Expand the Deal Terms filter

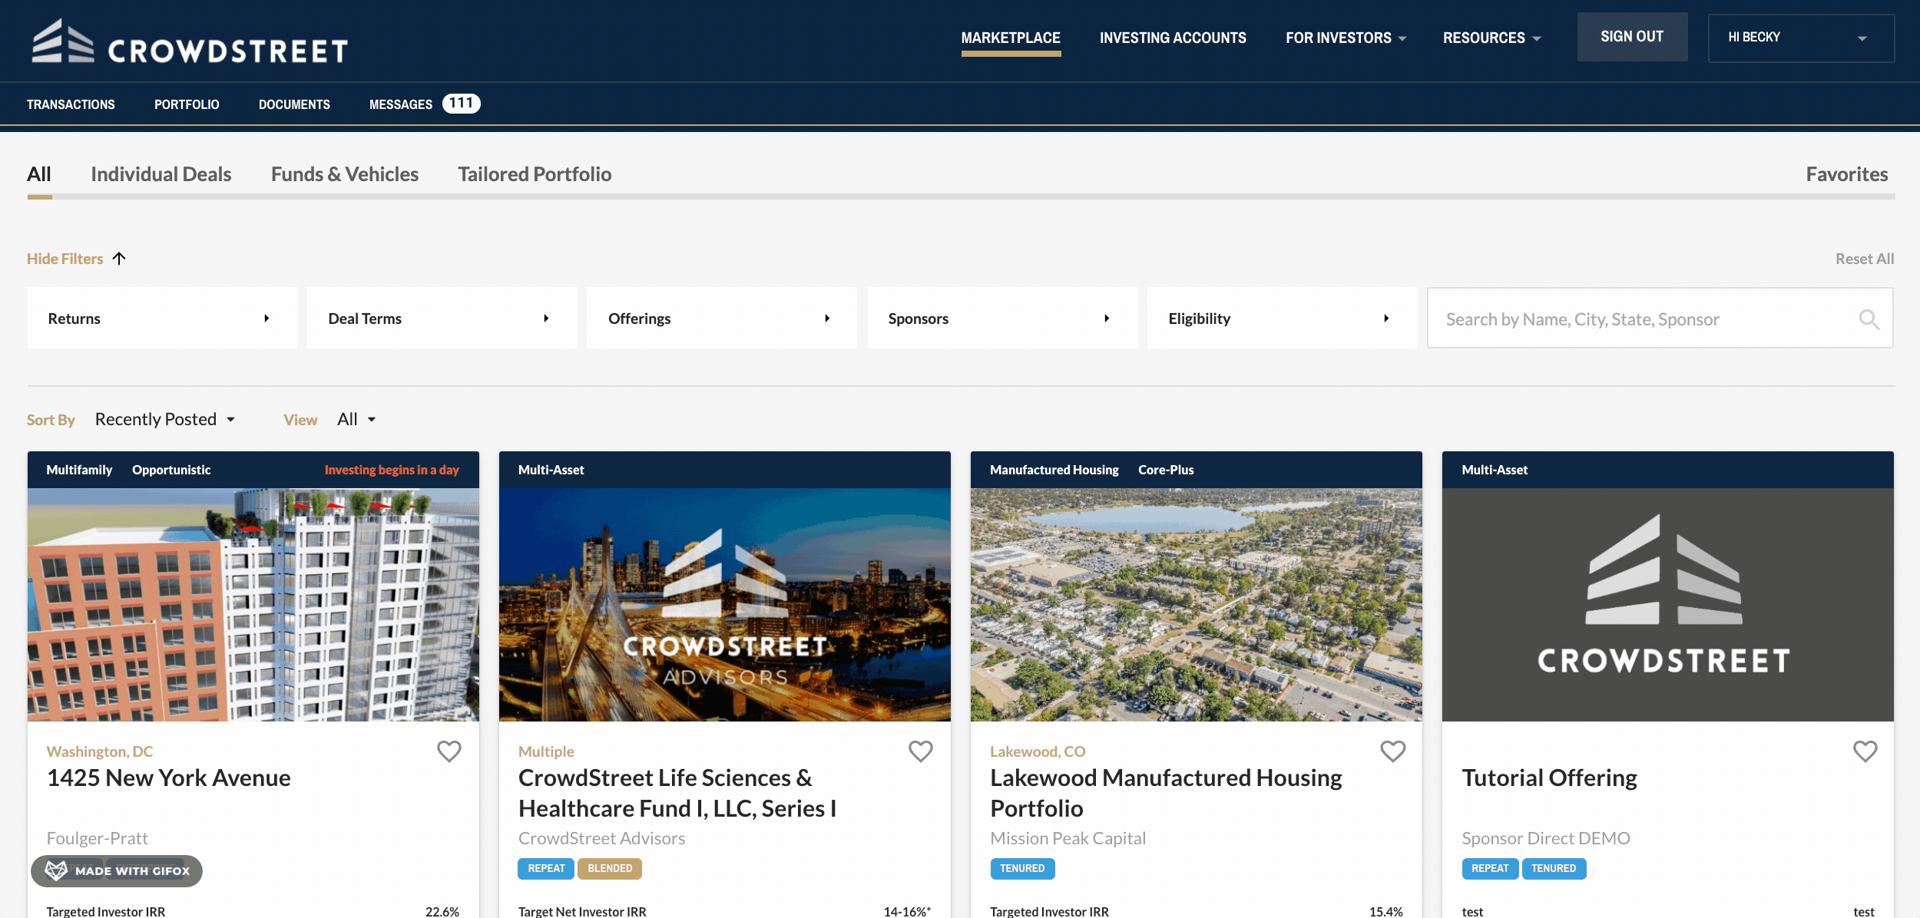coord(442,318)
